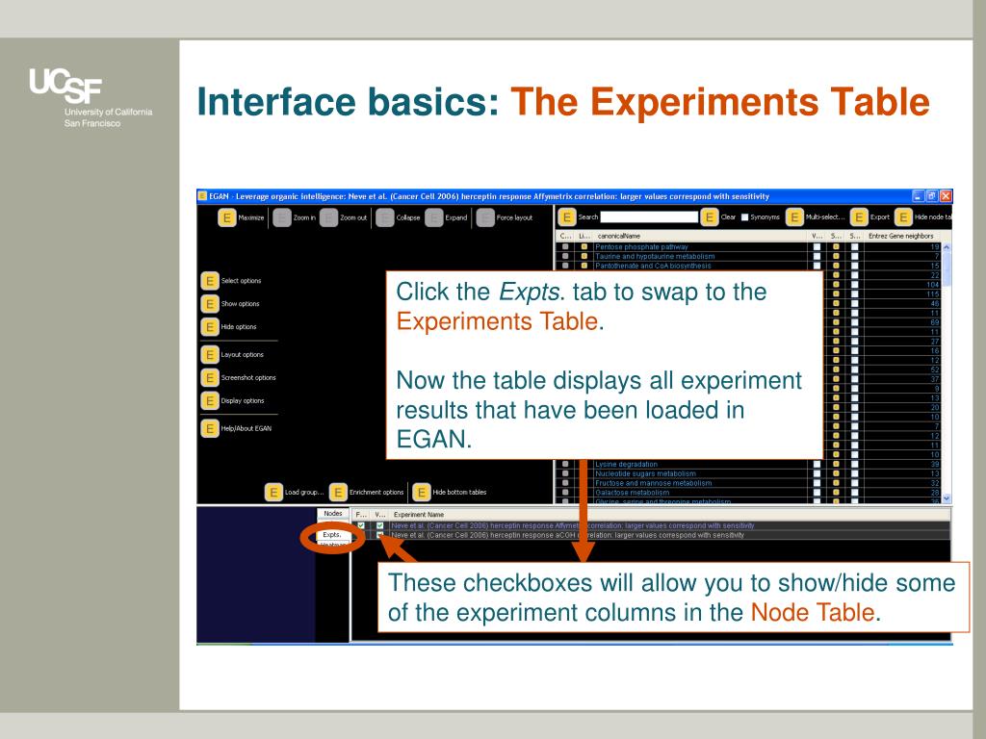Click the Collapse toolbar icon
Image resolution: width=986 pixels, height=739 pixels.
point(385,217)
